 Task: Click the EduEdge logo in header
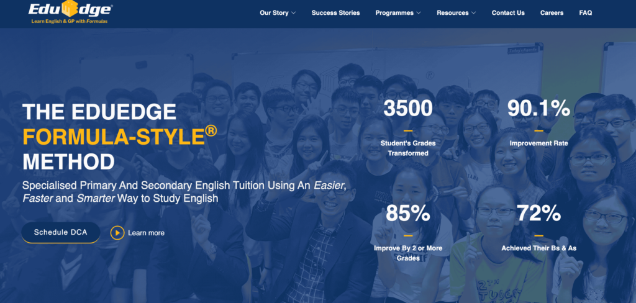[x=70, y=12]
